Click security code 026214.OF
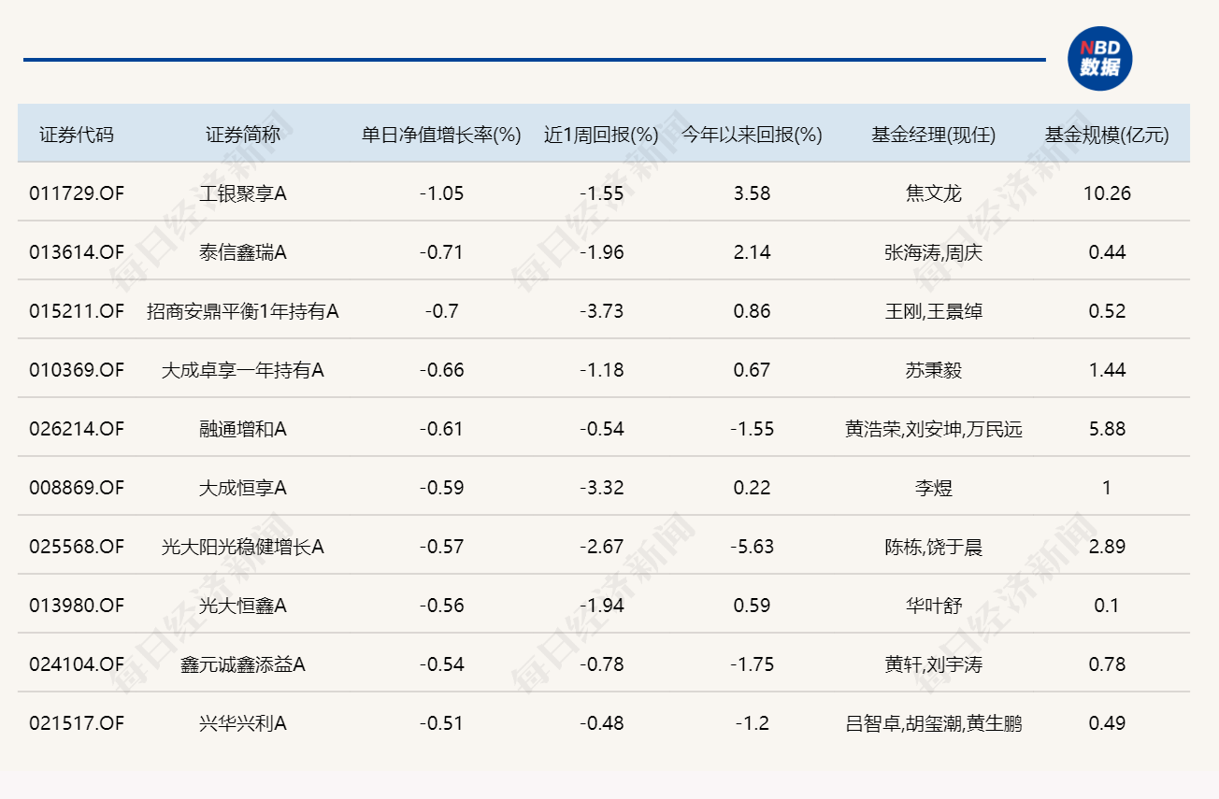This screenshot has width=1219, height=799. pos(77,429)
